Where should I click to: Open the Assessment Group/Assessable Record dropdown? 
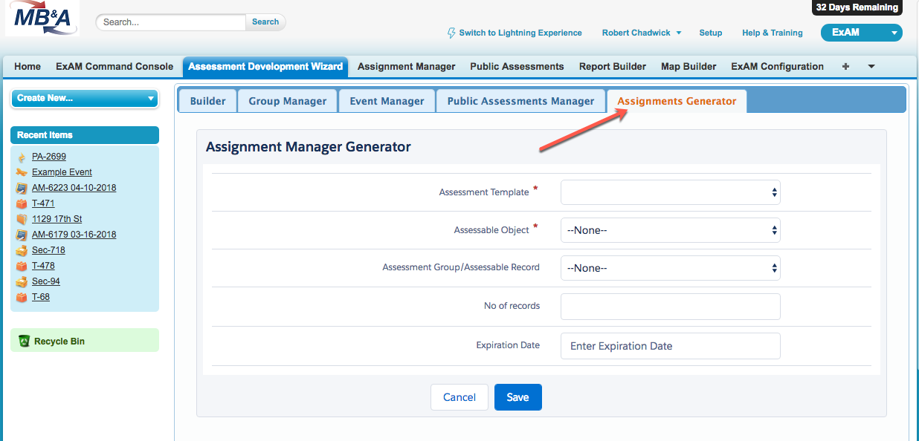(x=671, y=268)
